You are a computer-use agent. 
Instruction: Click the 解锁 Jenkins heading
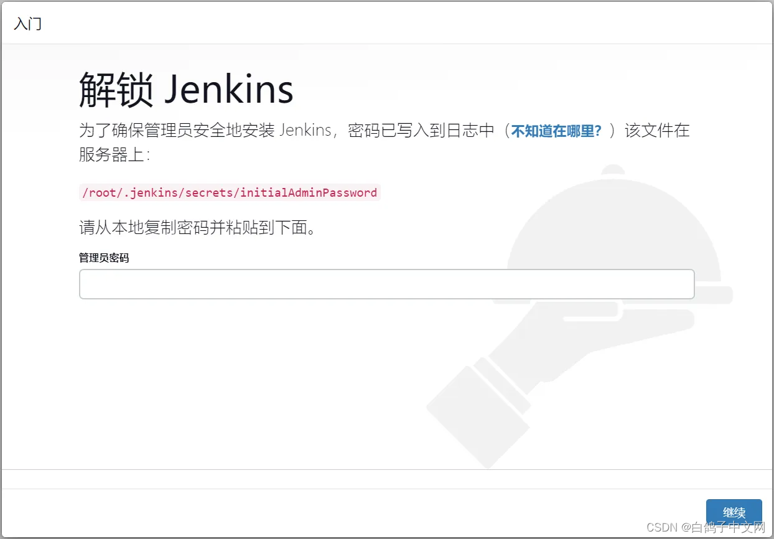186,89
